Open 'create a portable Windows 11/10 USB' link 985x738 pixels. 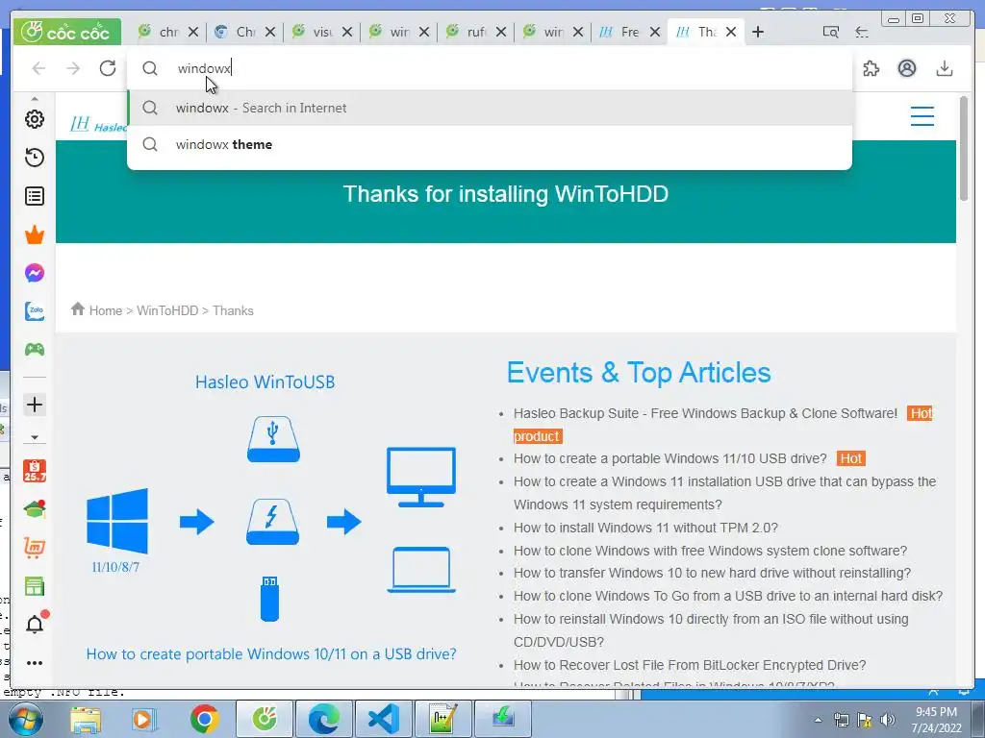(670, 458)
